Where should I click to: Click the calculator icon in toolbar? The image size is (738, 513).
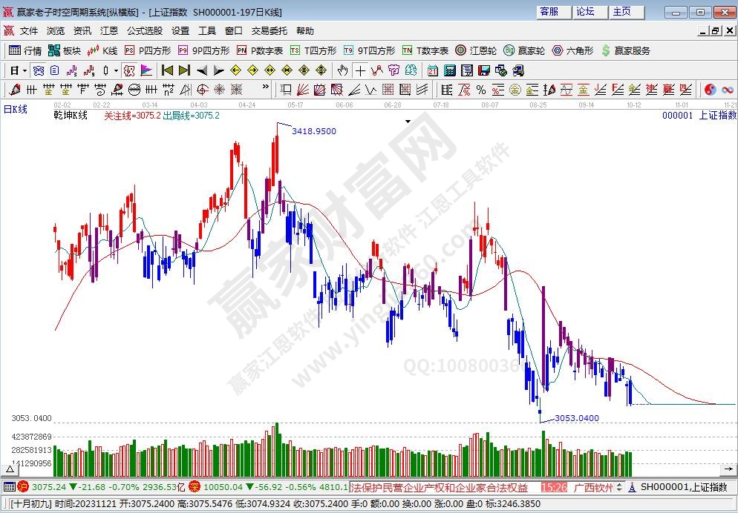[x=449, y=70]
